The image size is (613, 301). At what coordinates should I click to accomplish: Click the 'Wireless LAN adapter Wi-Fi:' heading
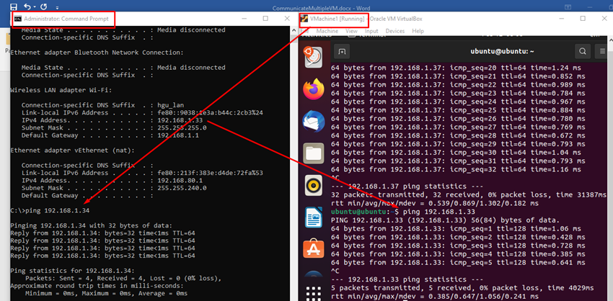pos(61,90)
